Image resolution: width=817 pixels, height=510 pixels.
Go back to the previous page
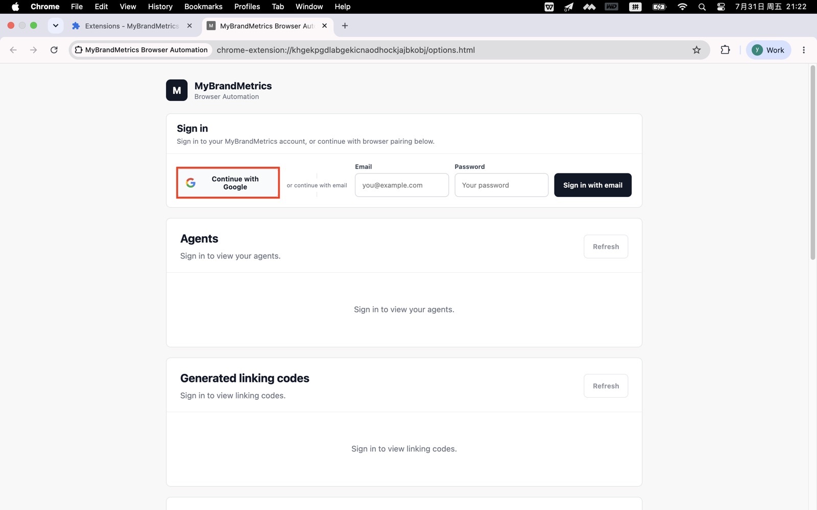[13, 50]
